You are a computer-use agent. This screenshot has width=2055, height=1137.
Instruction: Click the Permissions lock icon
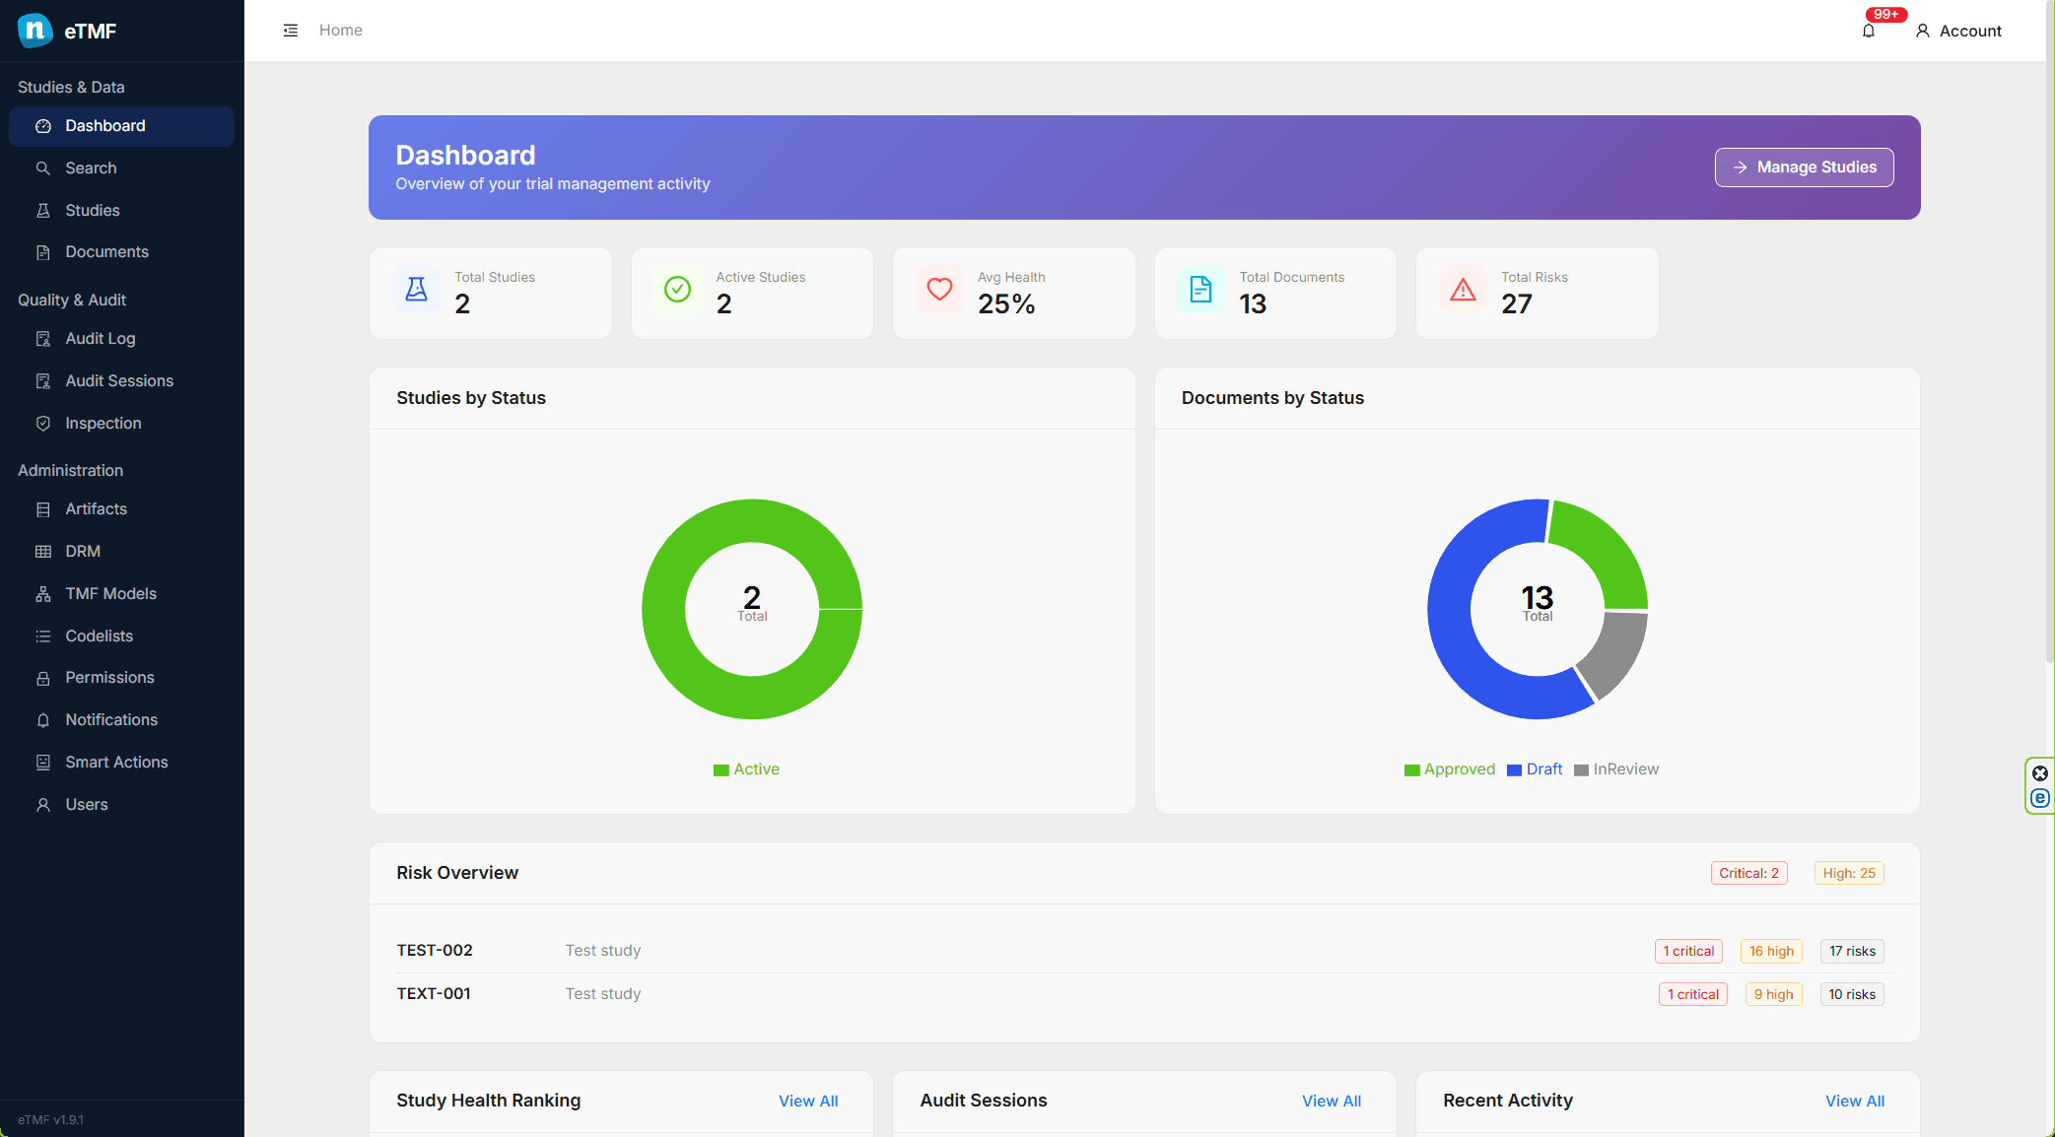[x=43, y=678]
